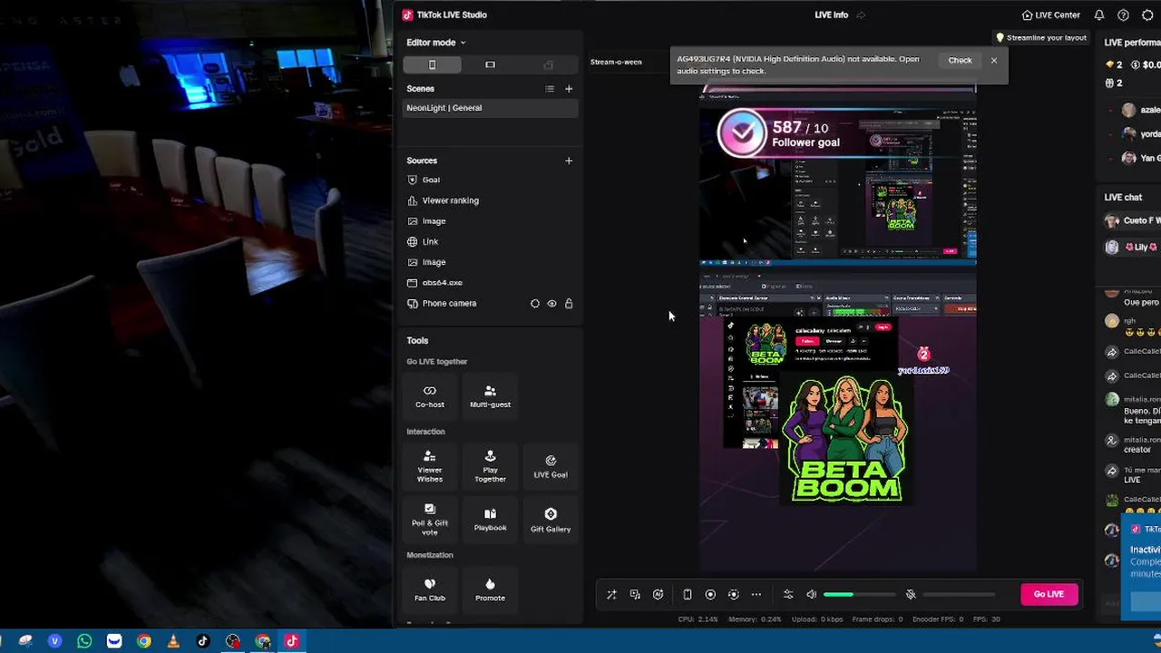Toggle visibility of Phone camera source
Viewport: 1161px width, 653px height.
[x=551, y=304]
